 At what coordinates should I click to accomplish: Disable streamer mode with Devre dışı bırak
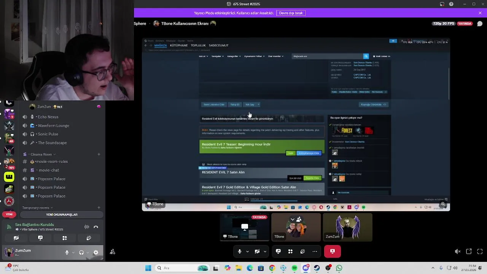(291, 13)
